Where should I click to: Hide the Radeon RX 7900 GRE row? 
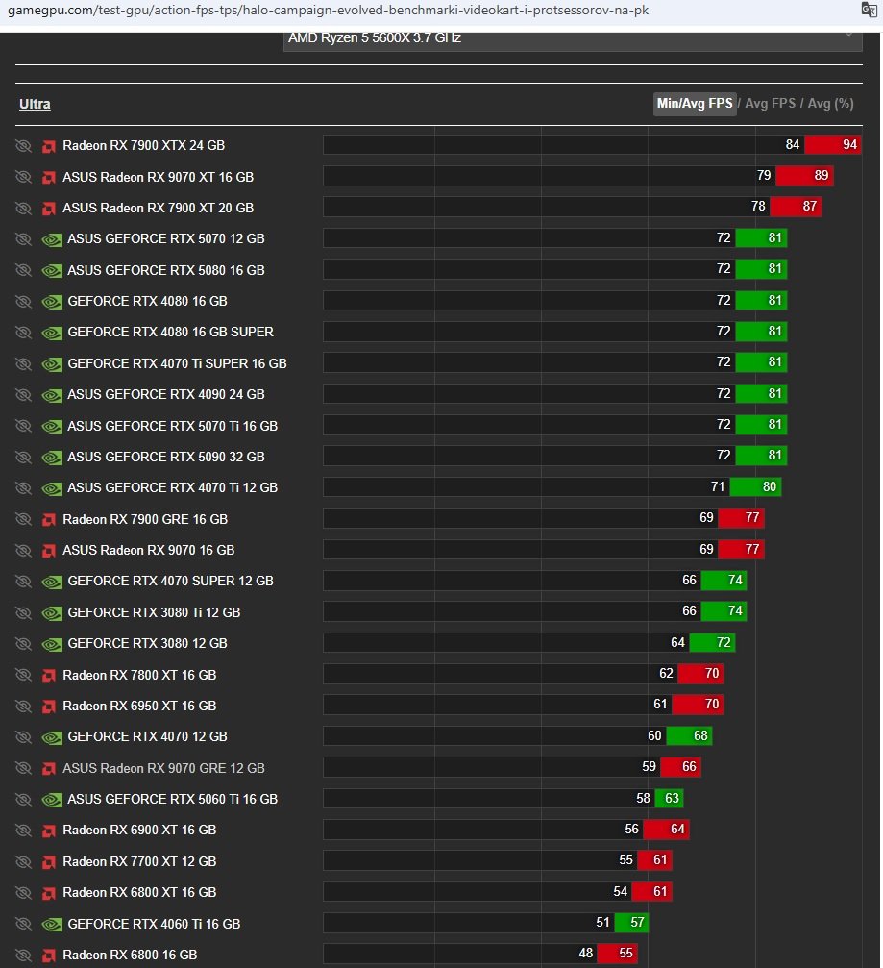click(x=23, y=519)
